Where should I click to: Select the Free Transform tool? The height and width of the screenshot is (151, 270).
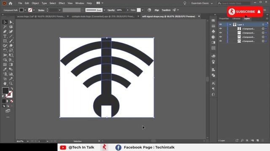11,55
